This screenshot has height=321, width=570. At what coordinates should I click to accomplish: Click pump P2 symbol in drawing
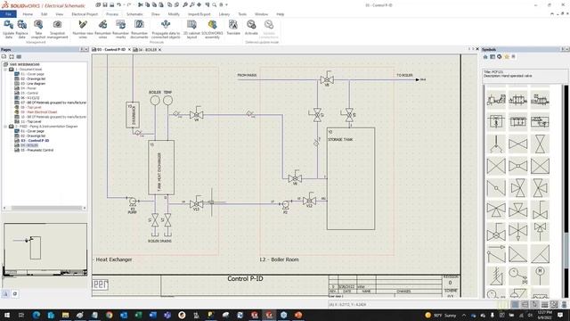286,206
